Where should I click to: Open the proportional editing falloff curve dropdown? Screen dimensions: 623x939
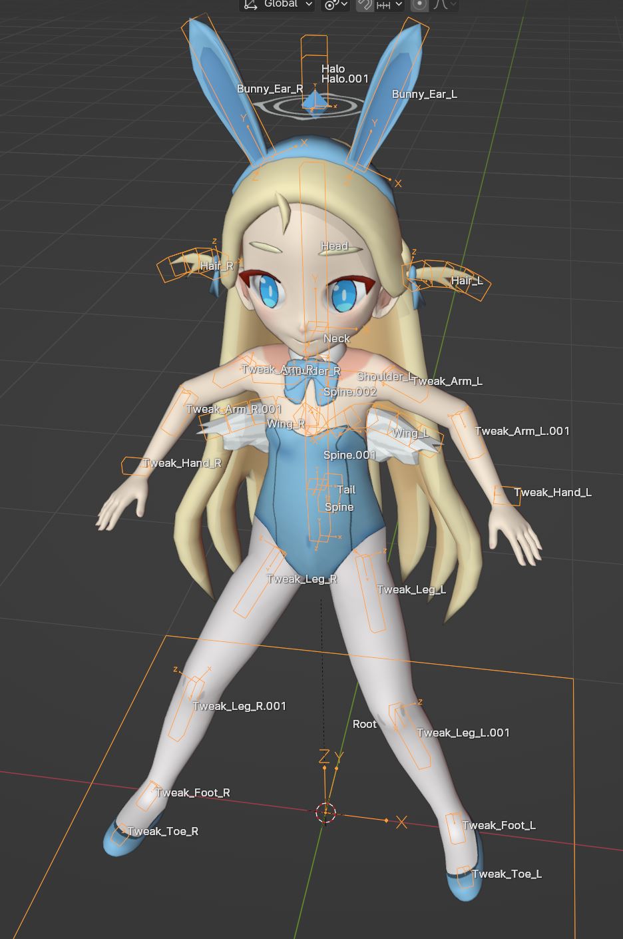(445, 5)
